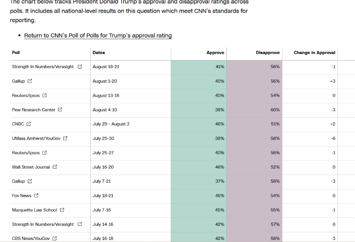The height and width of the screenshot is (242, 355).
Task: Click the Fox News external link icon
Action: 36,196
